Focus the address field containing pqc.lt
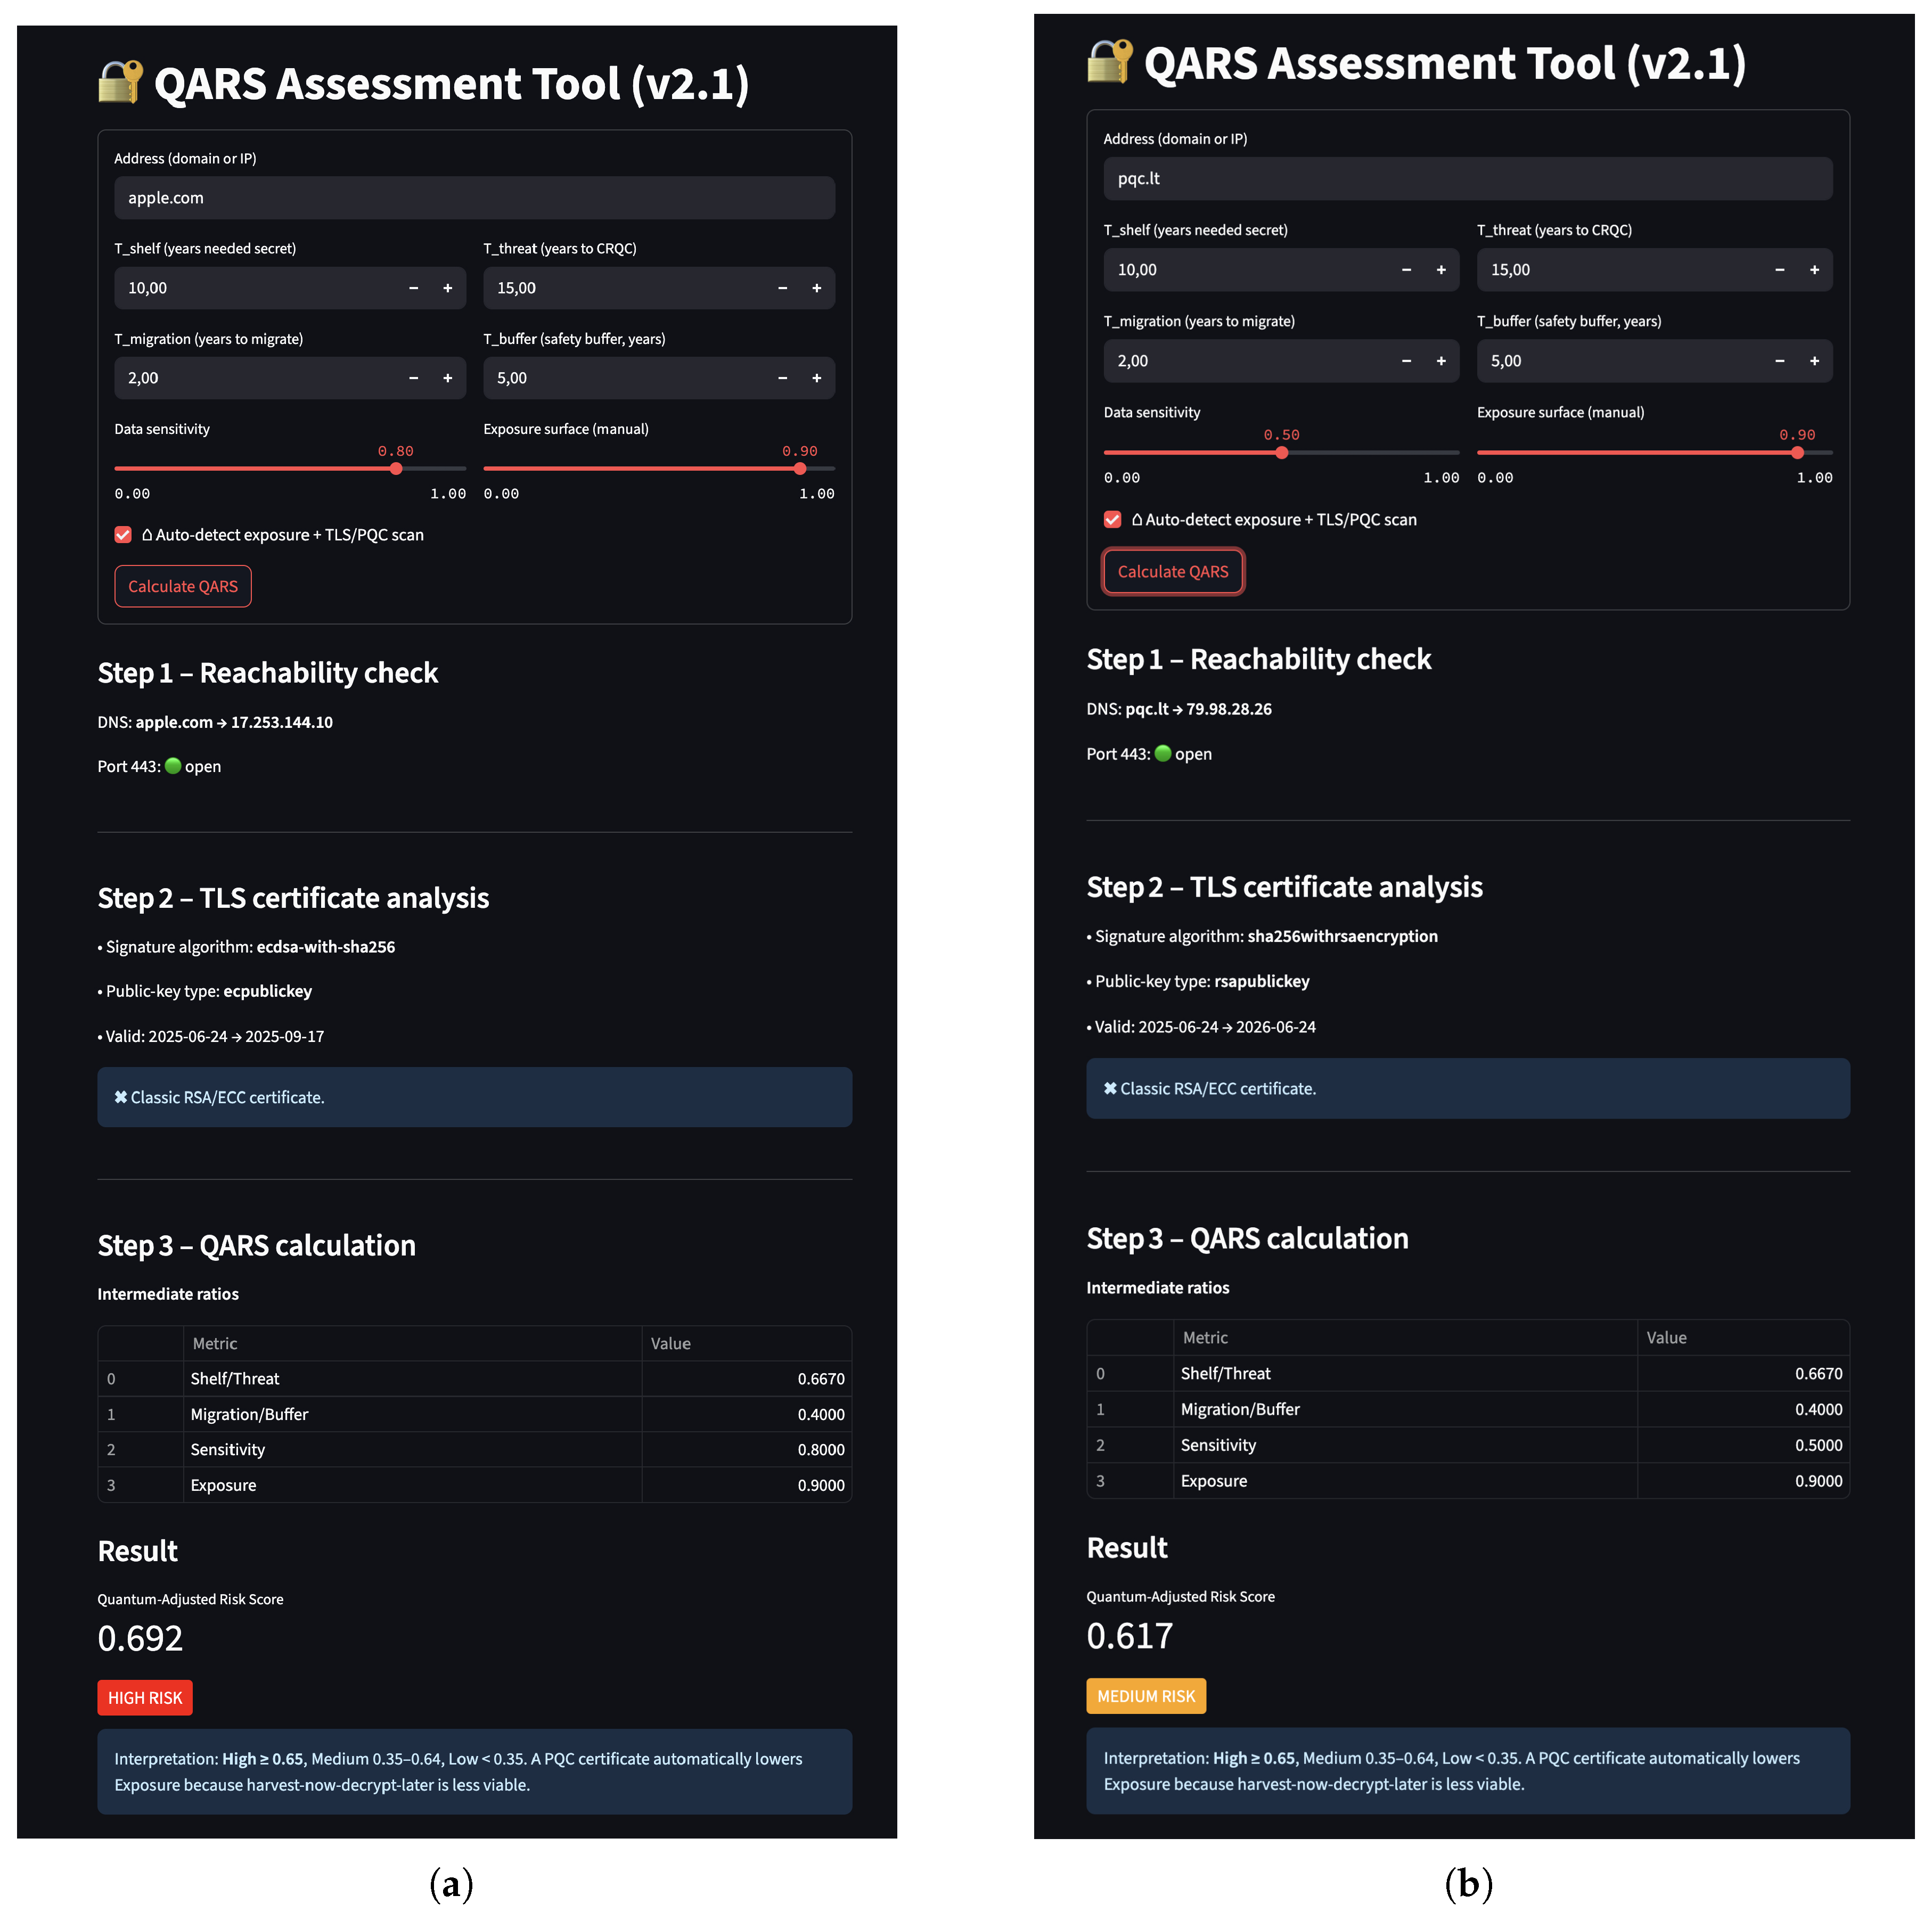Screen dimensions: 1932x1920 point(1467,178)
